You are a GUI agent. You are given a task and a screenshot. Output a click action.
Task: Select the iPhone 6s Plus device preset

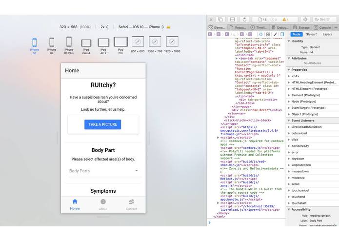[69, 45]
